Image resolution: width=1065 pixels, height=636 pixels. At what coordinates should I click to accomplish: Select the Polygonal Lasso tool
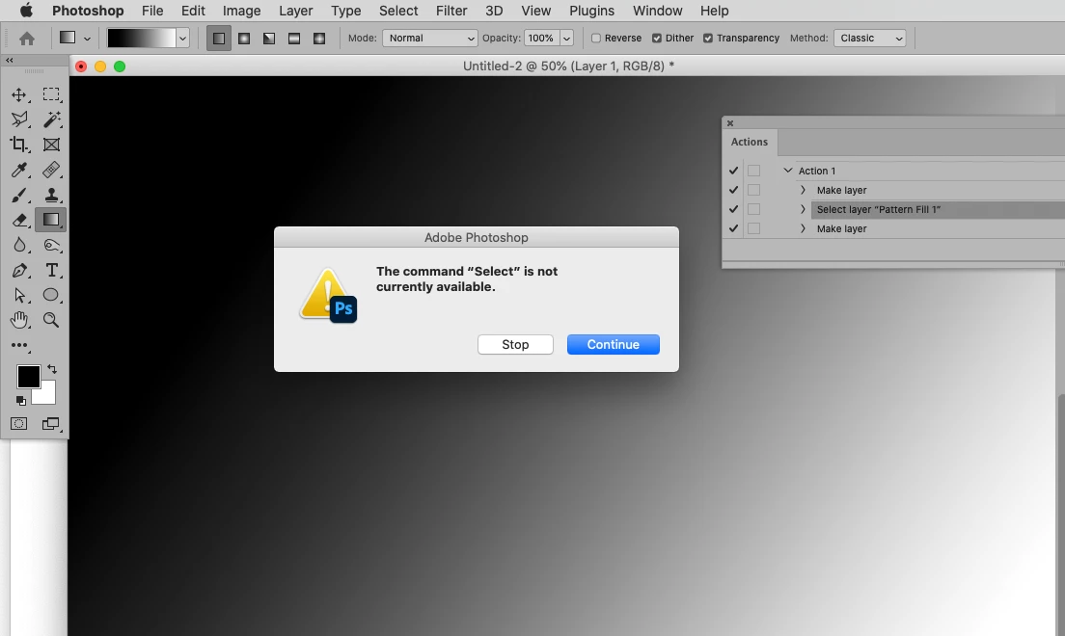pos(19,119)
